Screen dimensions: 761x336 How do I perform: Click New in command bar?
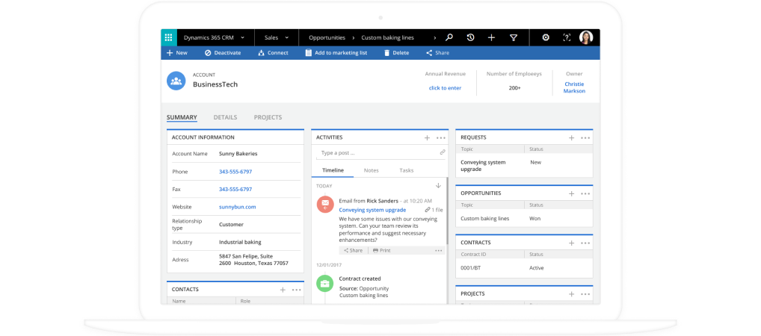177,53
